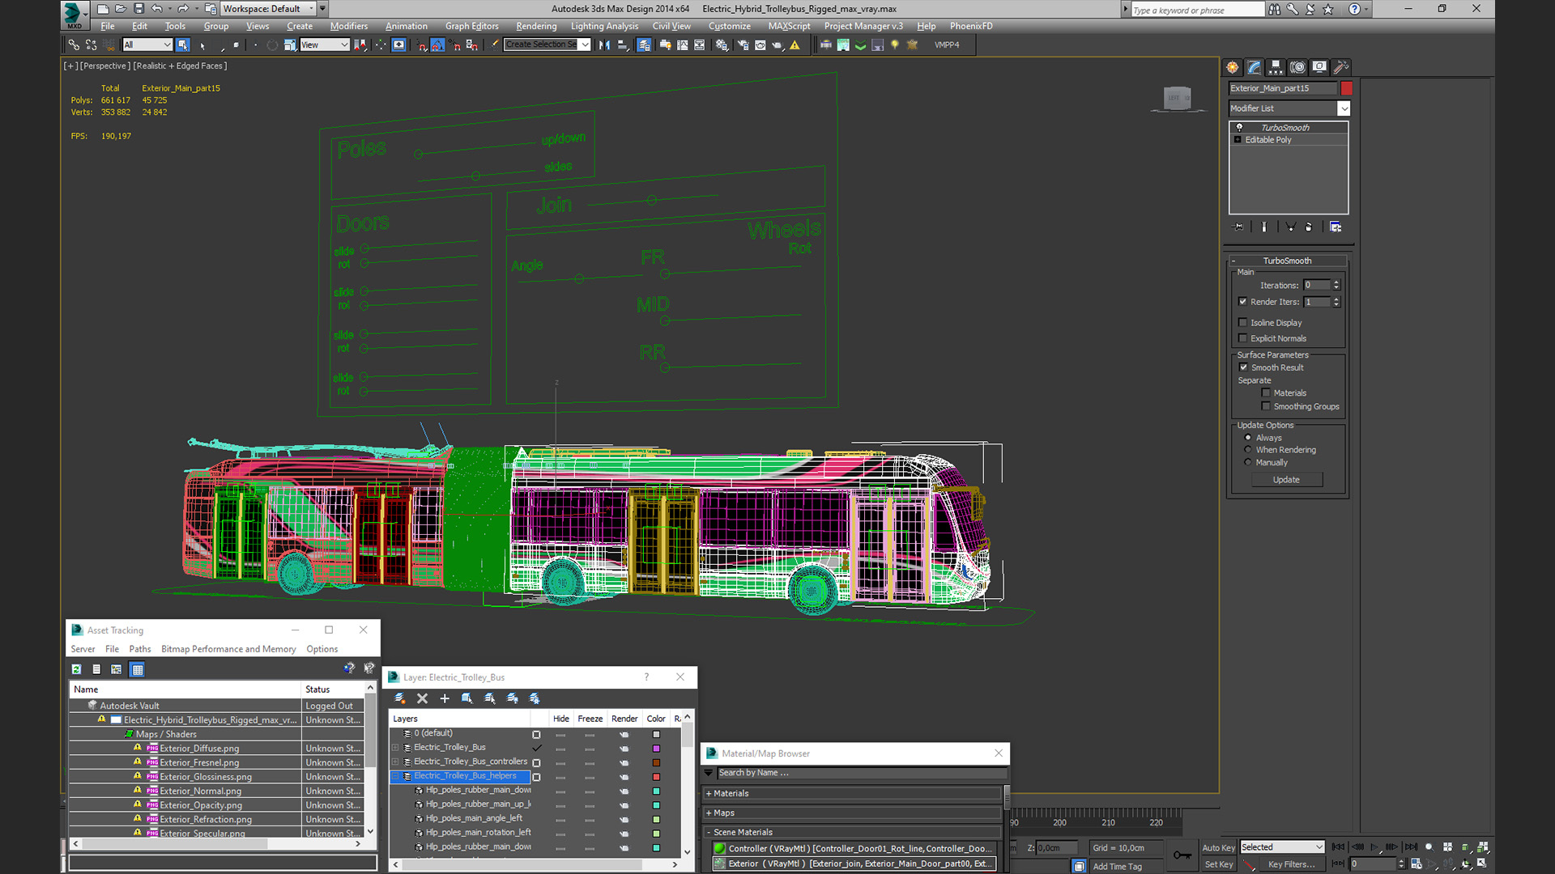Enable the Isoline Display checkbox

point(1243,323)
